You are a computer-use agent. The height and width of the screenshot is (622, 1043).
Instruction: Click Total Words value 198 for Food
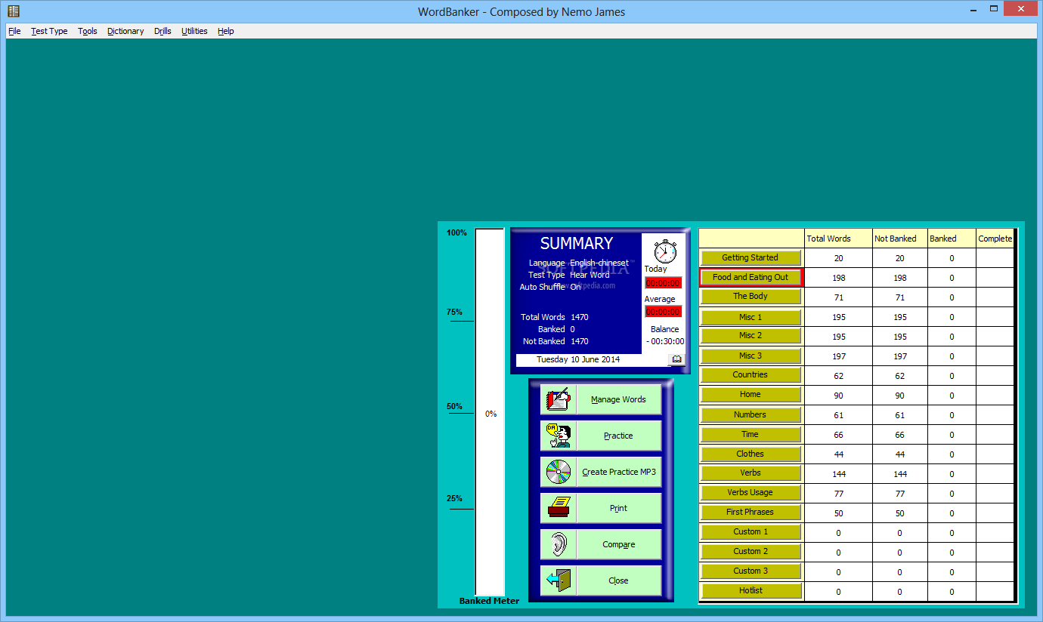coord(838,278)
